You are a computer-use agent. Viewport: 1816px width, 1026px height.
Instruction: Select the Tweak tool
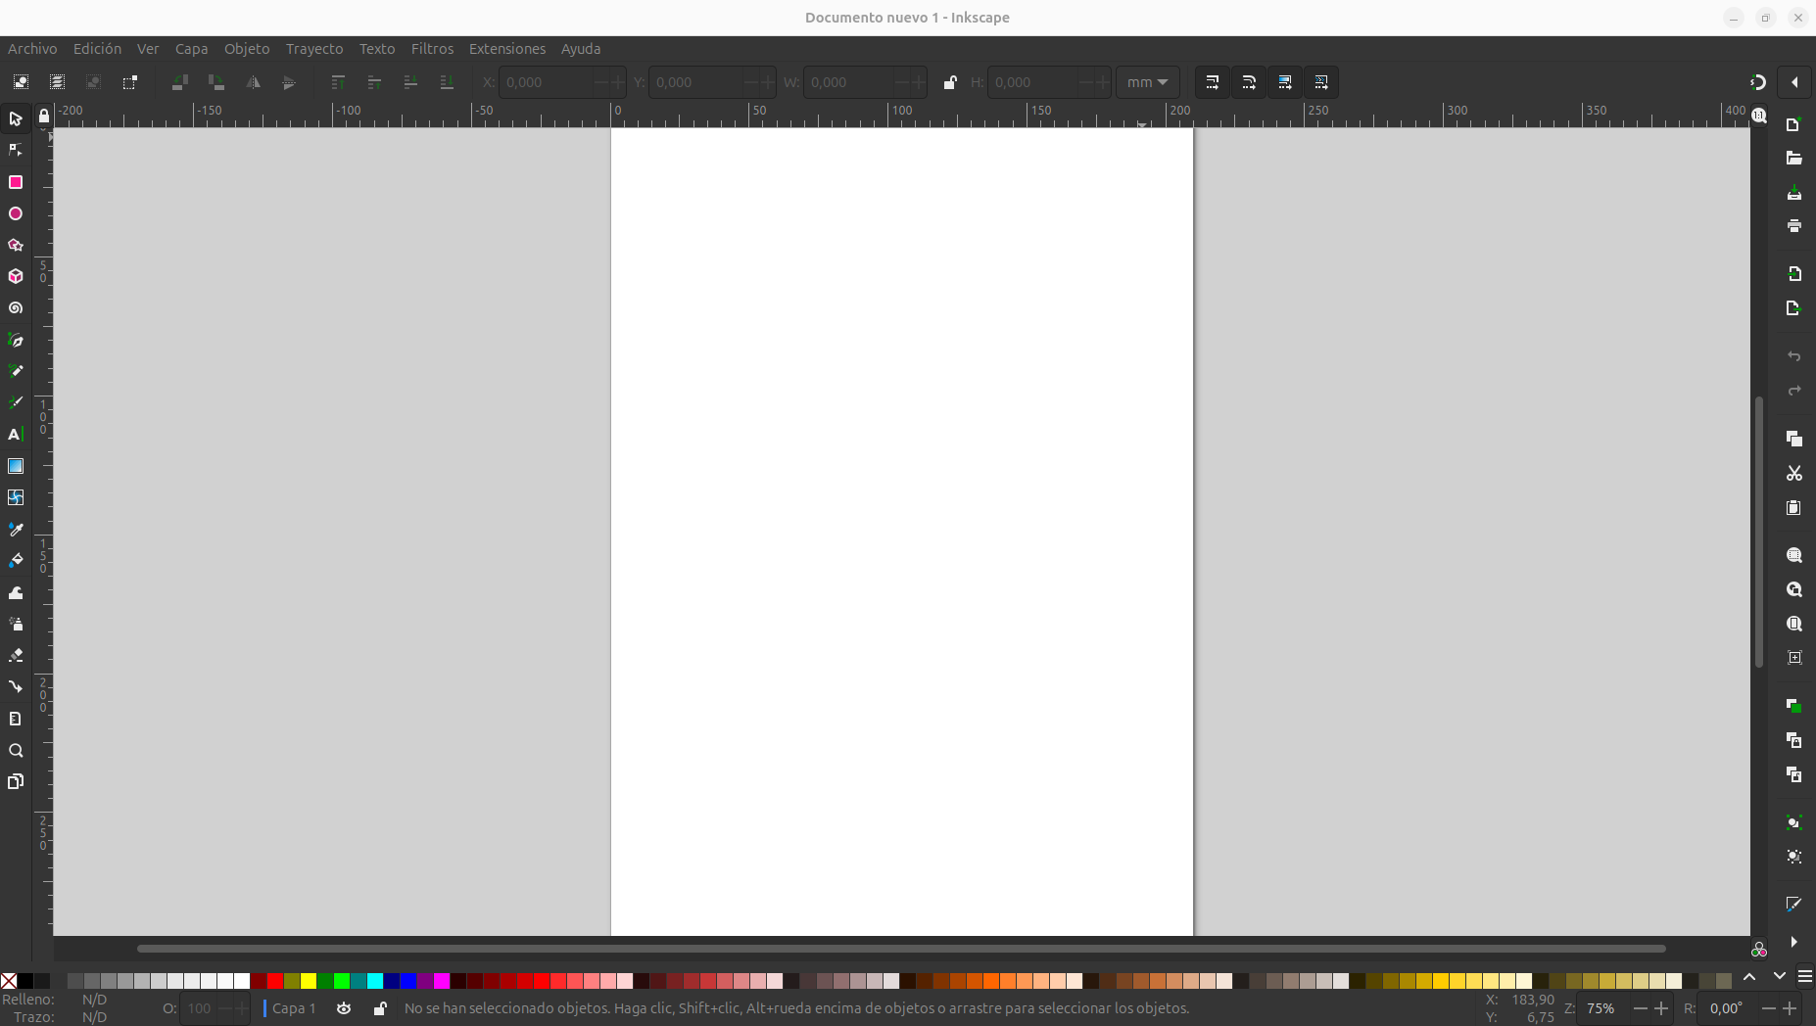tap(16, 592)
